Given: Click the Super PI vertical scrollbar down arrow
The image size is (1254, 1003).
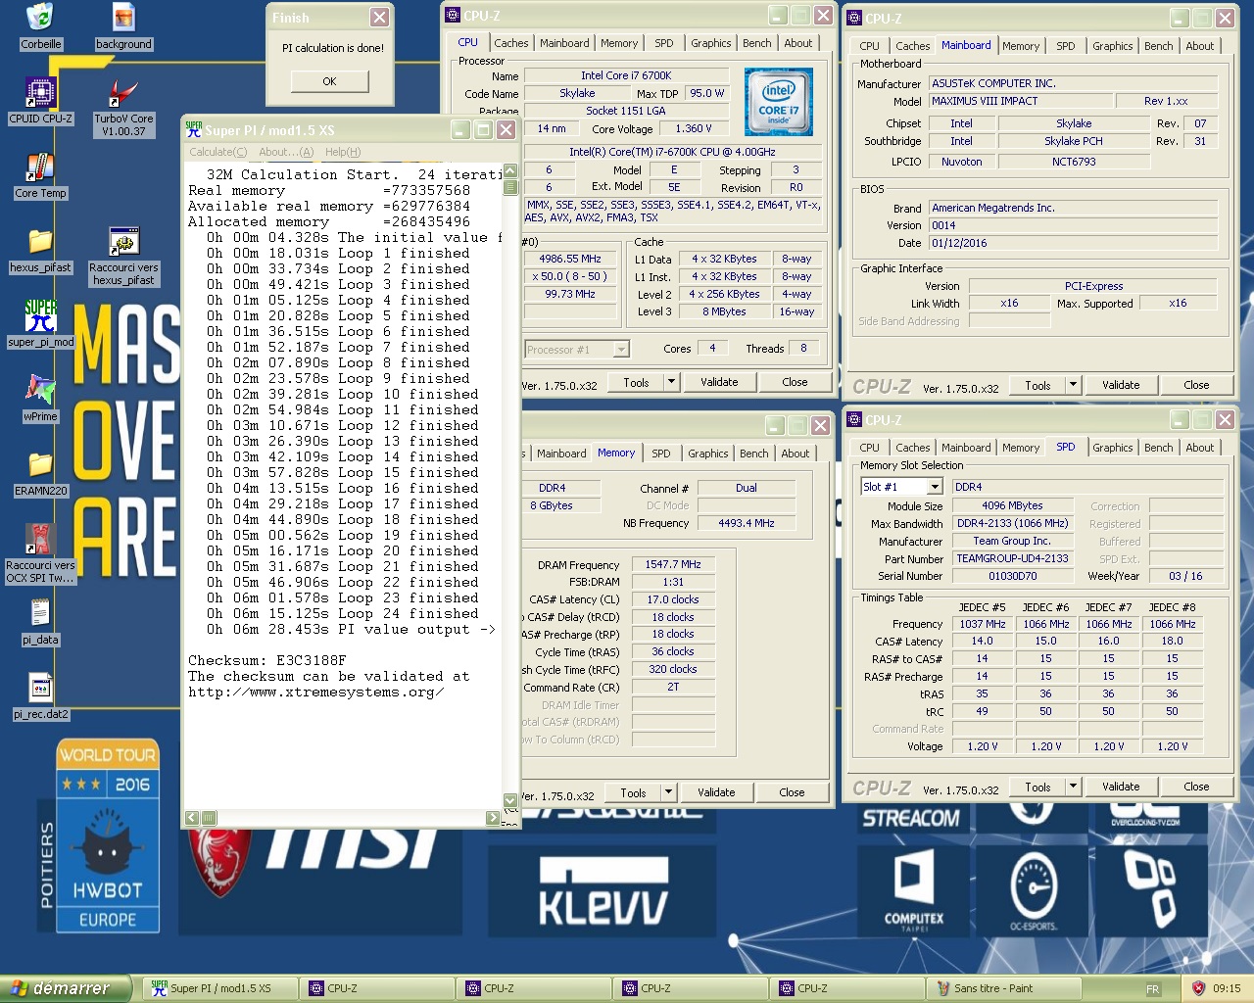Looking at the screenshot, I should [510, 800].
